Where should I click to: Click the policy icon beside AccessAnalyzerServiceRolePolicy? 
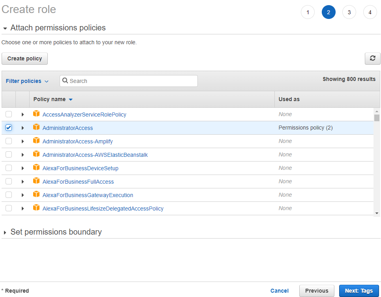36,114
